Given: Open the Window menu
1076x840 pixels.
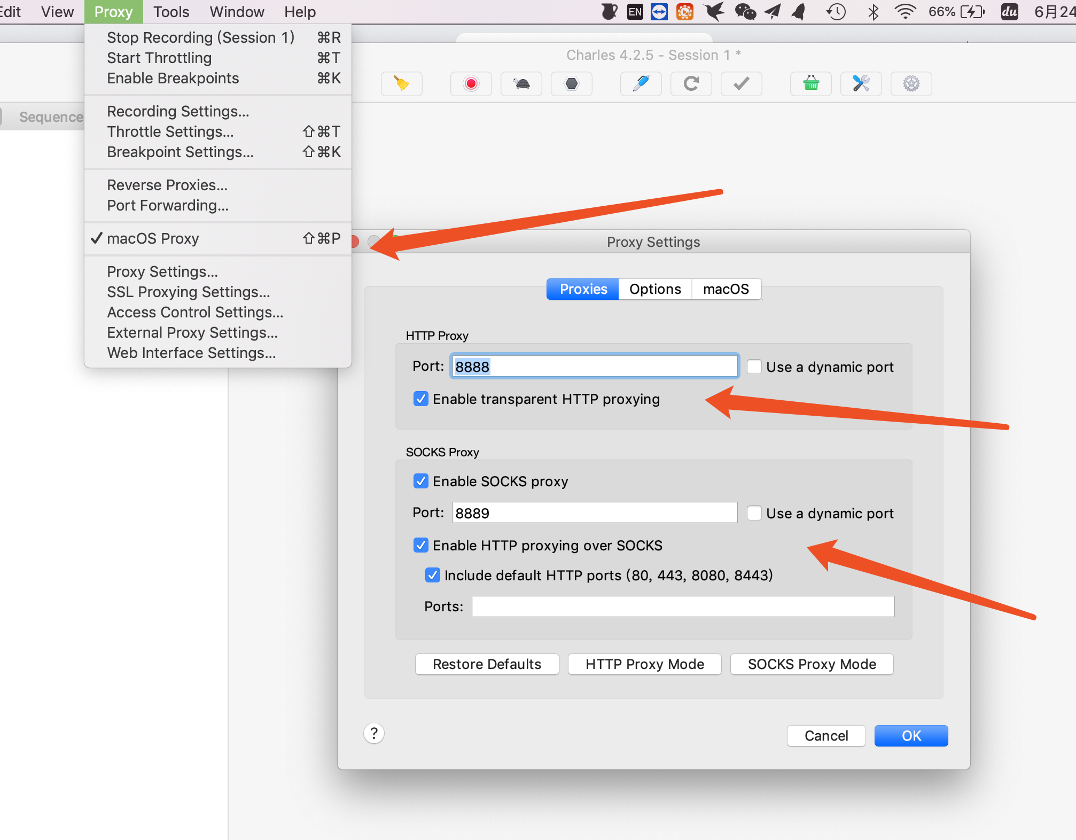Looking at the screenshot, I should (237, 12).
